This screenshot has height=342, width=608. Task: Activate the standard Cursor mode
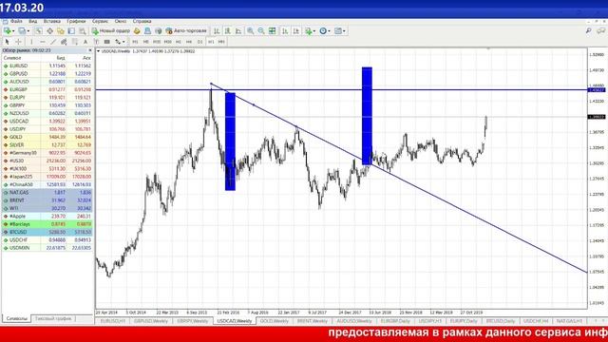pos(7,42)
